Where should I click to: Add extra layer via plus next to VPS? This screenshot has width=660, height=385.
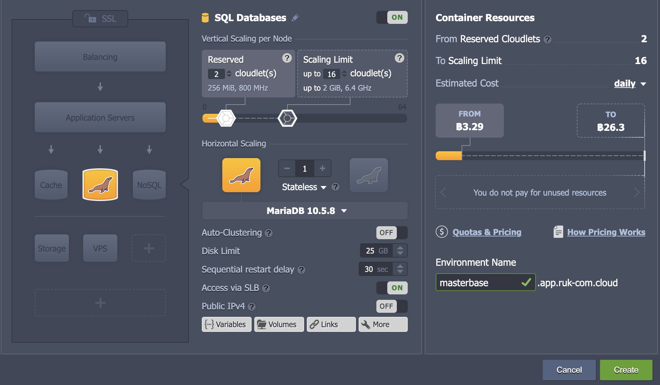click(x=149, y=248)
